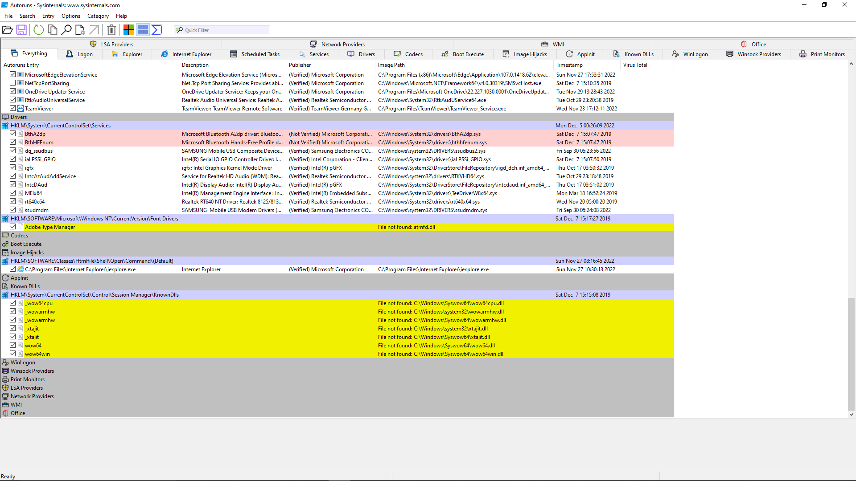856x481 pixels.
Task: Select the BthA2dp driver entry
Action: click(35, 134)
